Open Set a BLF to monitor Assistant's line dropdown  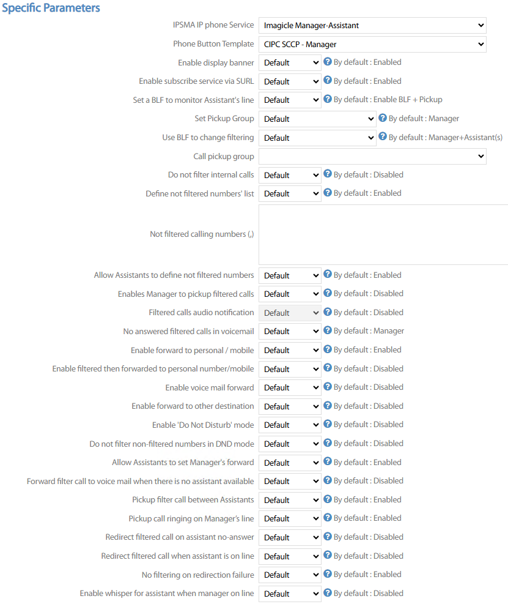click(290, 100)
